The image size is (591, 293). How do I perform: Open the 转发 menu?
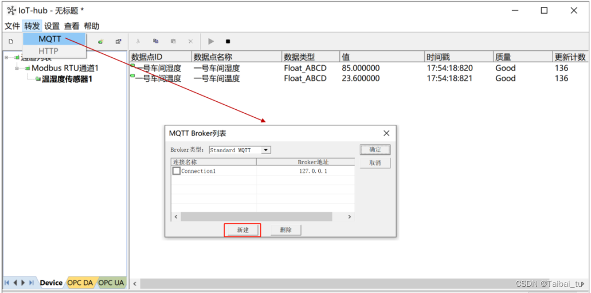[32, 26]
